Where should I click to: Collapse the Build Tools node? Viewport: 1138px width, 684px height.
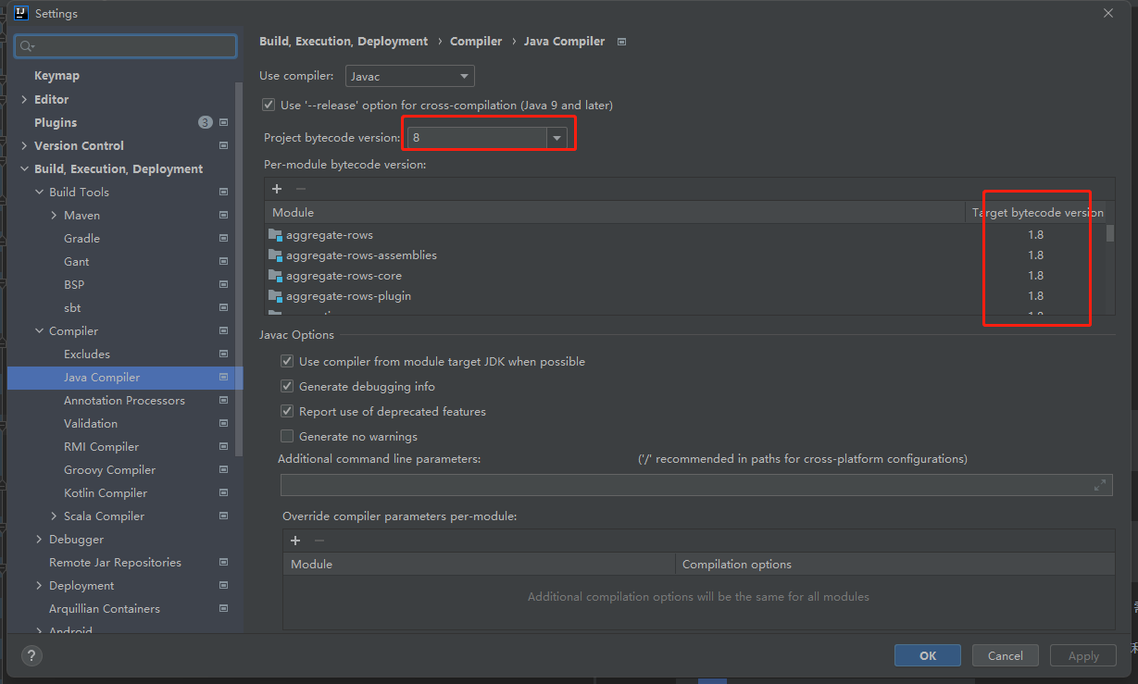pos(39,192)
